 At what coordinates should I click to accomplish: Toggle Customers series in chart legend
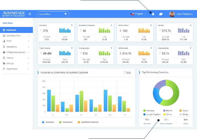pos(60,122)
